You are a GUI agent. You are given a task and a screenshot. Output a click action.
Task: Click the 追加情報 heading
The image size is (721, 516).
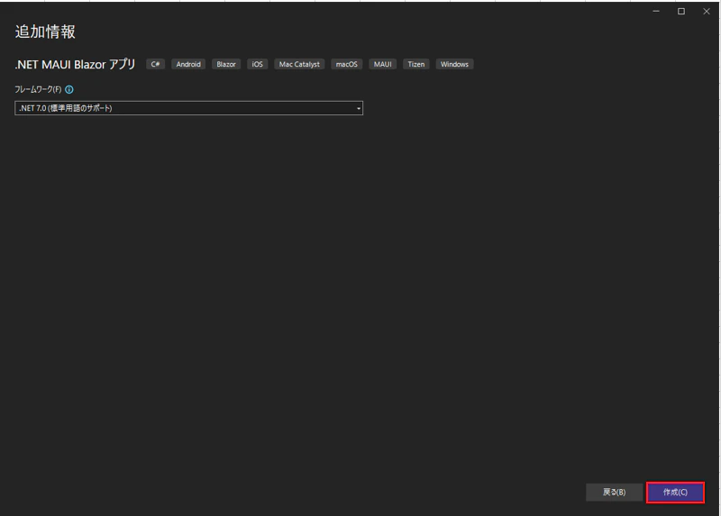[x=45, y=32]
